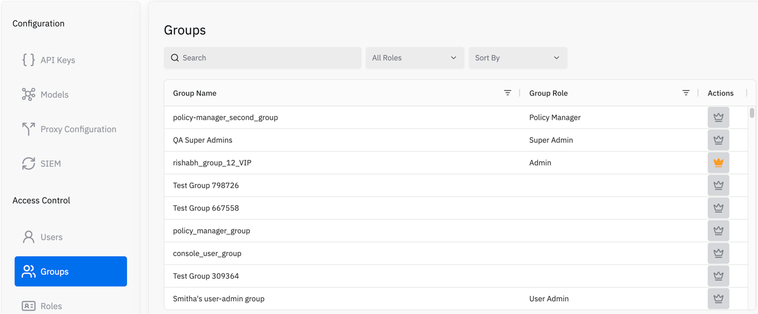Expand the All Roles dropdown

[415, 58]
